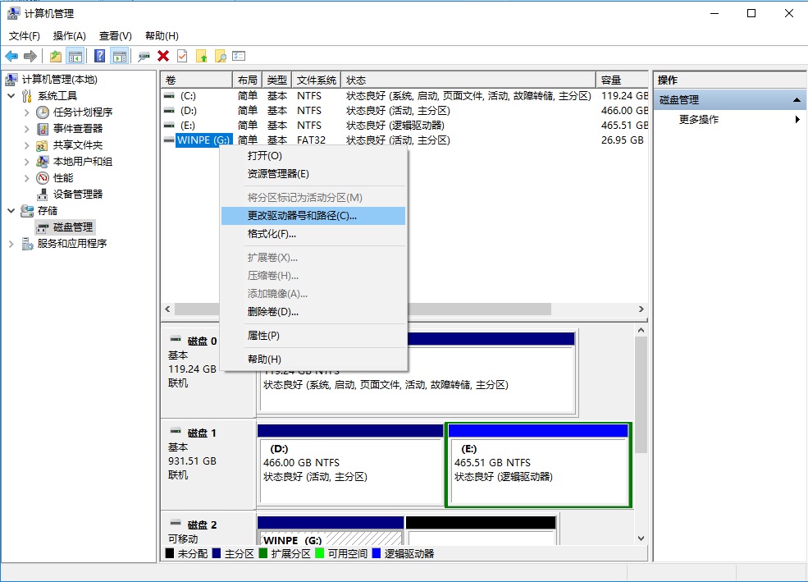Choose 删除卷(D)... in context menu
This screenshot has width=808, height=582.
pos(272,312)
